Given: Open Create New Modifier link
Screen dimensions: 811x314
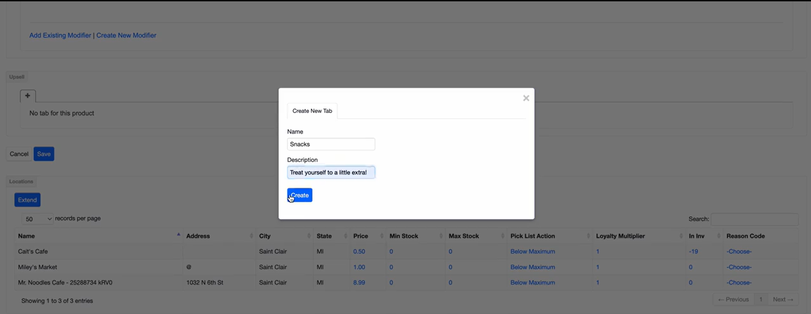Looking at the screenshot, I should pyautogui.click(x=126, y=35).
